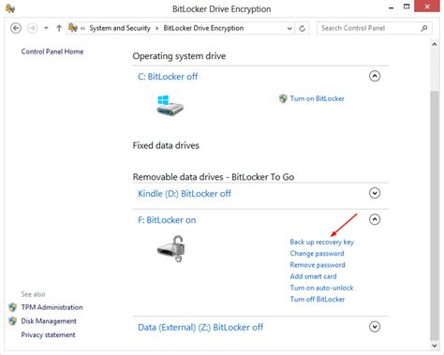Open the recent locations dropdown arrow
The image size is (444, 355).
[x=46, y=28]
